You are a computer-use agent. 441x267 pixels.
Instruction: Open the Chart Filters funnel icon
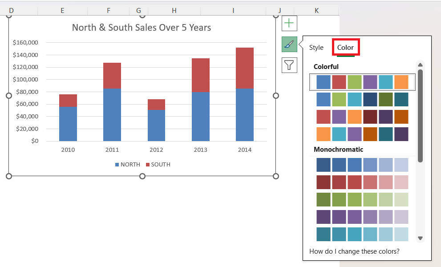[x=289, y=65]
